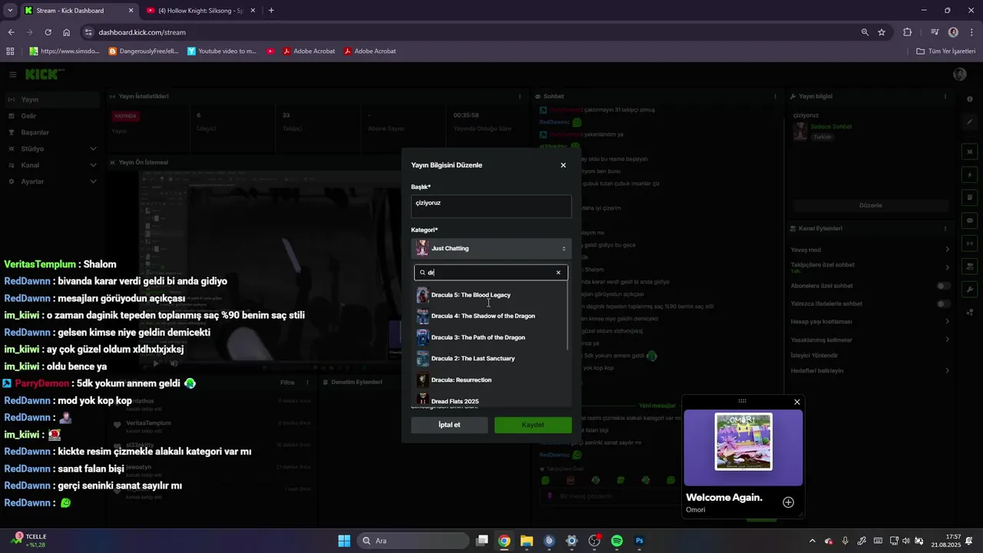Open Hesap yaşı kısıtlaması settings

pyautogui.click(x=870, y=322)
